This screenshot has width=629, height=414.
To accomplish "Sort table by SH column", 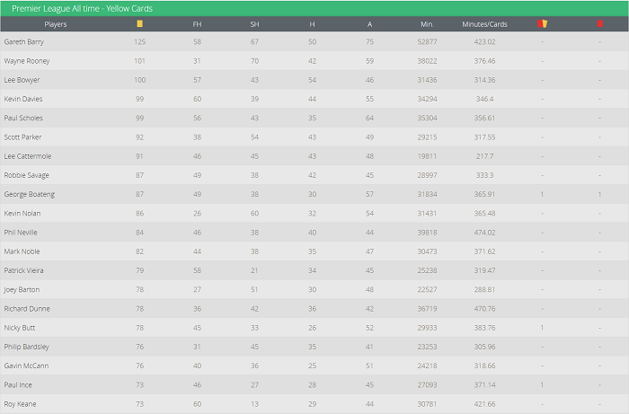I will tap(254, 24).
